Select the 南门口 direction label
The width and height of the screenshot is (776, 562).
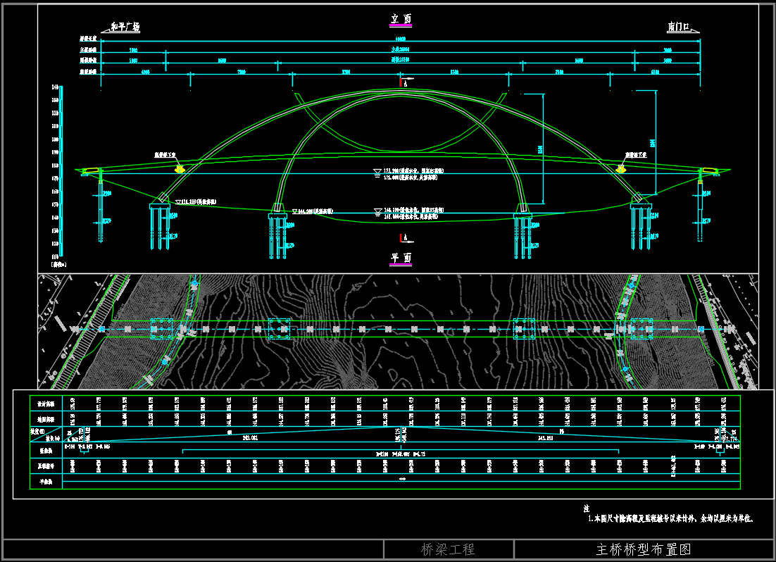click(680, 27)
